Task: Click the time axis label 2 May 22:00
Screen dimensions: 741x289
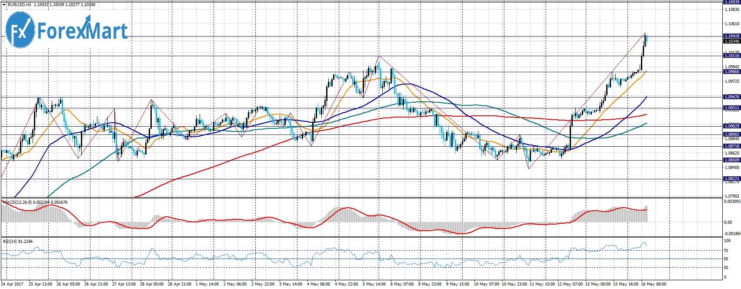Action: point(263,284)
